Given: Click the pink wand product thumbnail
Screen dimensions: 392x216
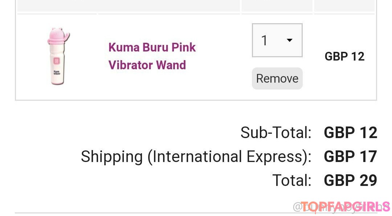Looking at the screenshot, I should pyautogui.click(x=57, y=57).
